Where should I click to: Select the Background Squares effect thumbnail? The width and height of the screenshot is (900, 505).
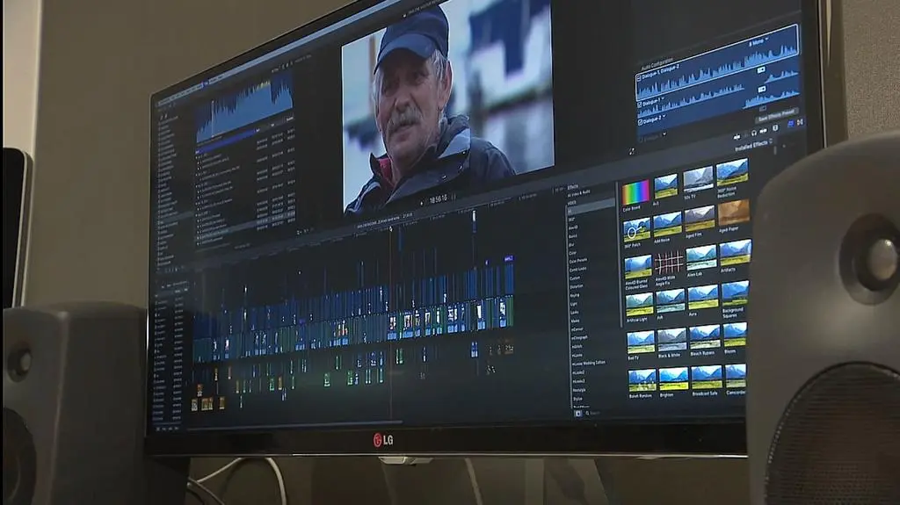(735, 293)
